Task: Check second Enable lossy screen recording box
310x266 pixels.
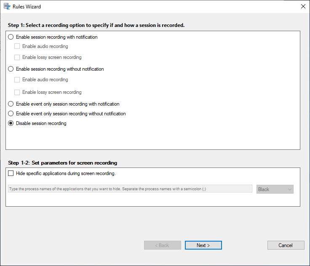Action: [17, 92]
